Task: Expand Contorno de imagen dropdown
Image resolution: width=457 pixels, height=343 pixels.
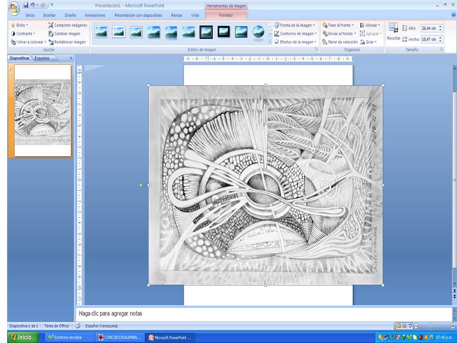Action: [294, 34]
